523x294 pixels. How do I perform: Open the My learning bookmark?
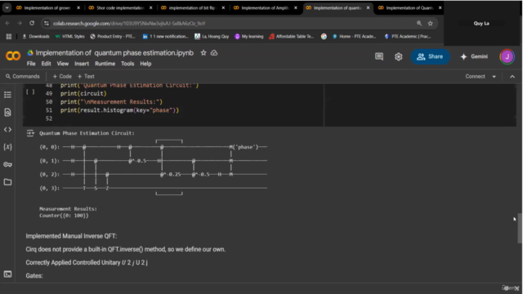[x=248, y=37]
